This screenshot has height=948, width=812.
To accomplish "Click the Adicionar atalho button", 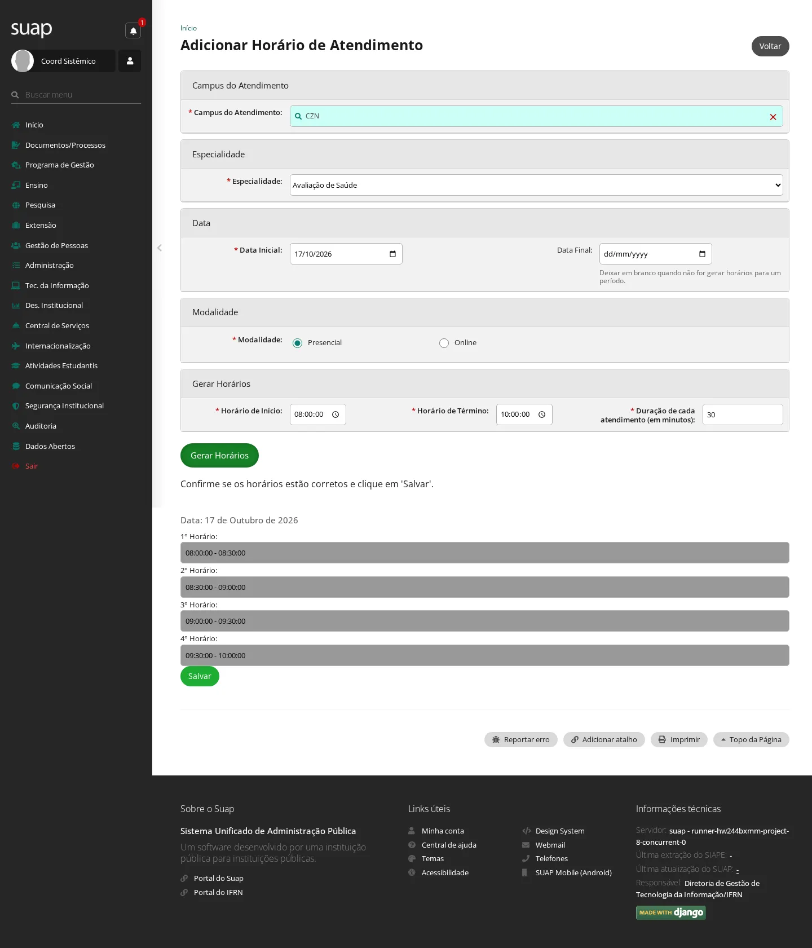I will pyautogui.click(x=604, y=739).
